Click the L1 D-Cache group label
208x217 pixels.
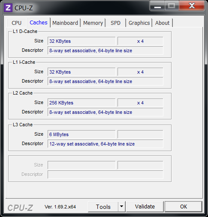25,31
